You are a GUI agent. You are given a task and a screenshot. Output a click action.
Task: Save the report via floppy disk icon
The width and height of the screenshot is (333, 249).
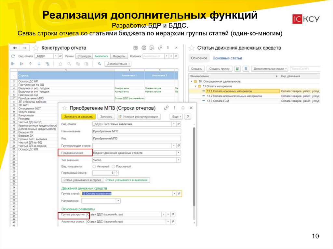click(x=136, y=48)
